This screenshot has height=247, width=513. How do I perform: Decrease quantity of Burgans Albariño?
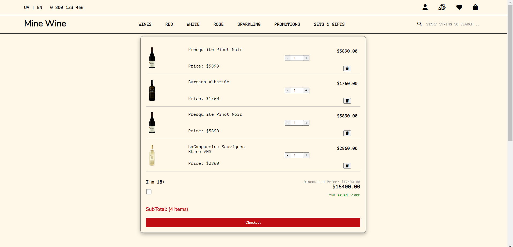coord(287,90)
